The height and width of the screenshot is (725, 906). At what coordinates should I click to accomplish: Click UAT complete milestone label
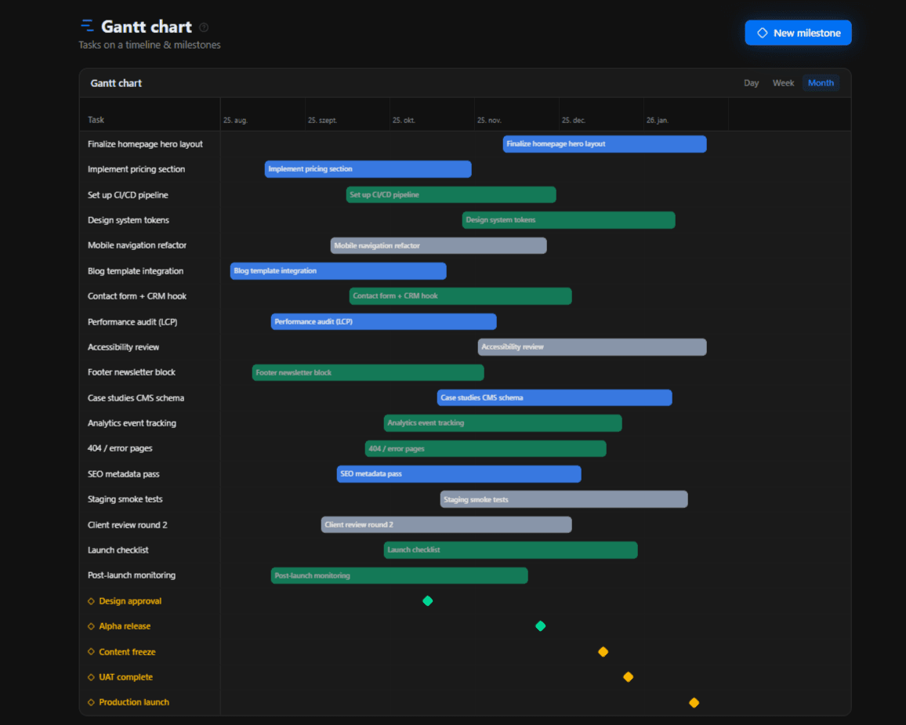coord(126,677)
